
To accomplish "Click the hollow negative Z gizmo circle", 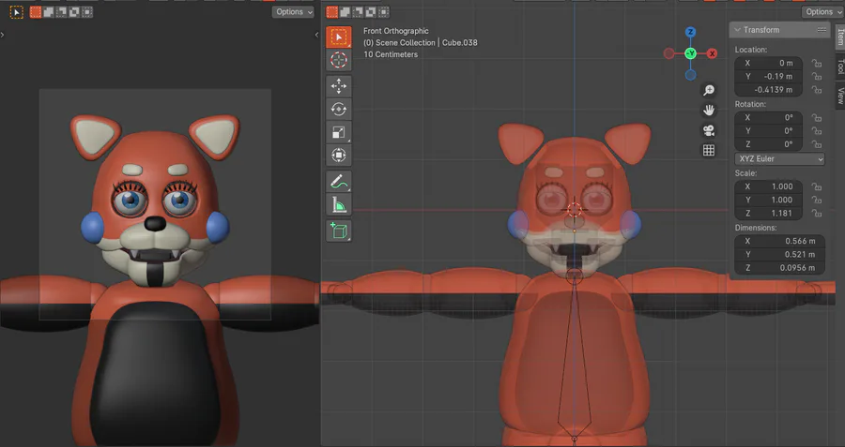I will pos(690,75).
